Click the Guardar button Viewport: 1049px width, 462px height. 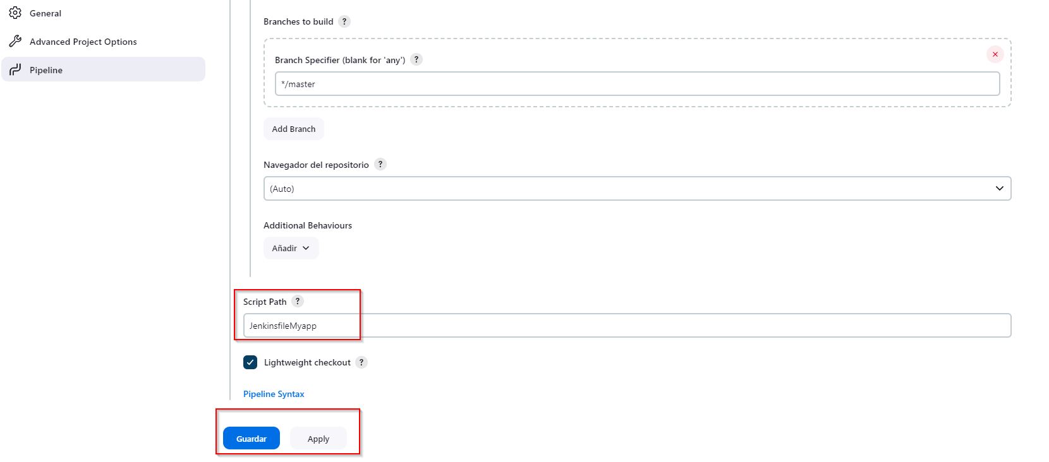pos(252,438)
